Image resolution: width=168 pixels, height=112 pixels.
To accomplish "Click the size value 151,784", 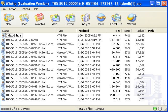I will pyautogui.click(x=115, y=40).
